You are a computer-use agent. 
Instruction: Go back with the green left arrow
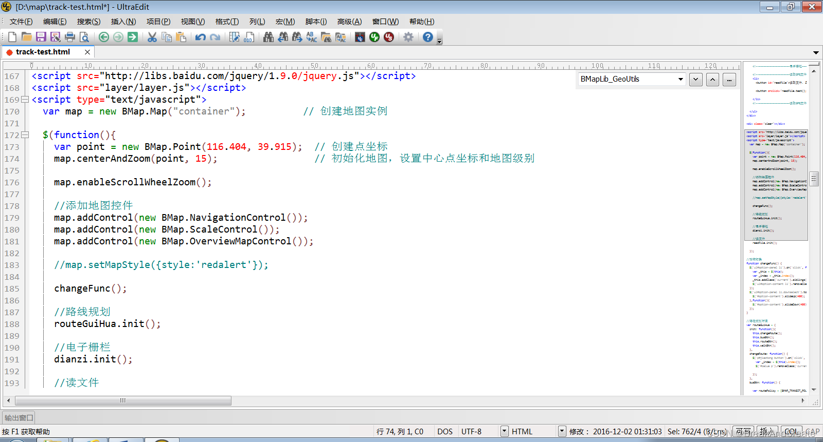(103, 37)
